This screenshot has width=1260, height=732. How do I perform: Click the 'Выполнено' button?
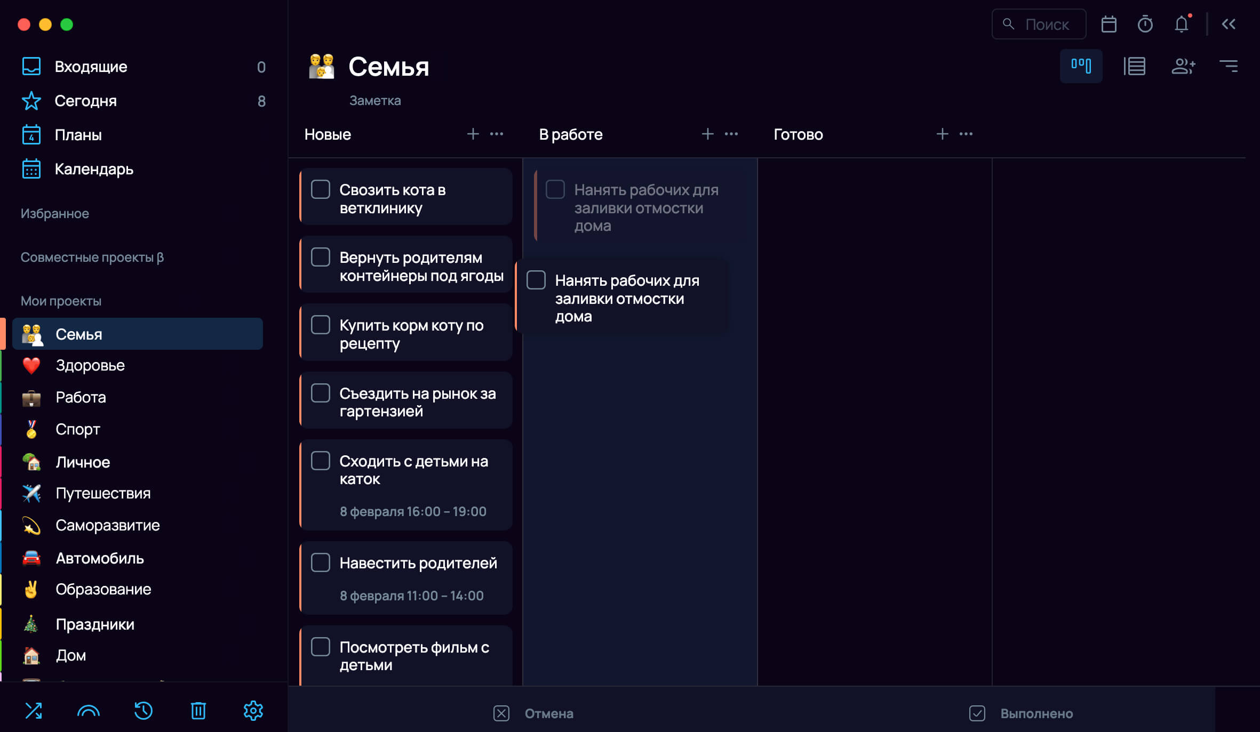tap(1021, 713)
